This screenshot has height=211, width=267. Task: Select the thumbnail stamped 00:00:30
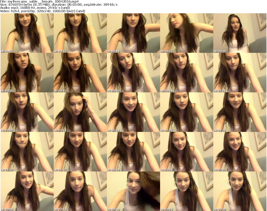tap(240, 33)
